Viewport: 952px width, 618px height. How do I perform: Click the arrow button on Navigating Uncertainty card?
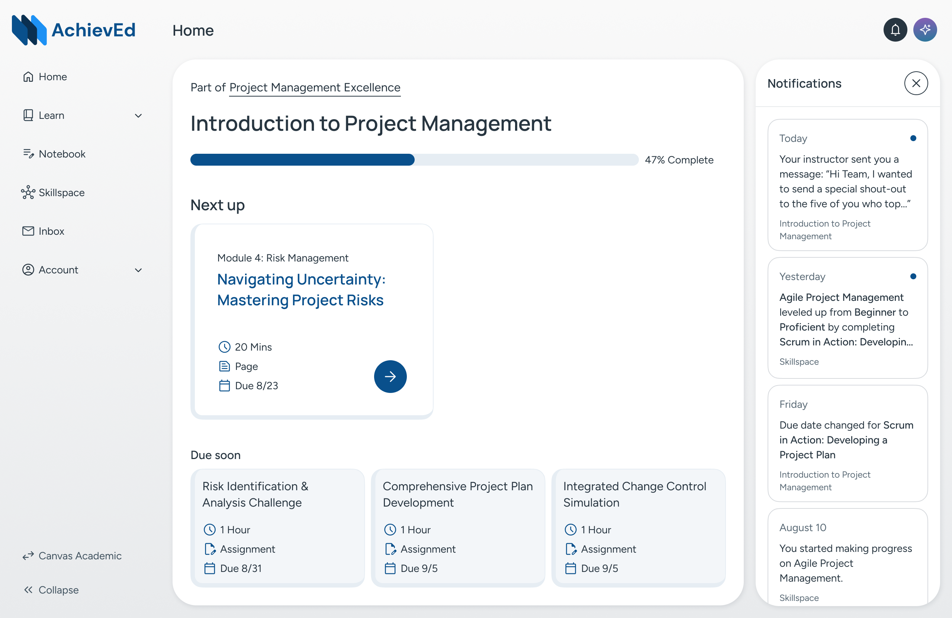pyautogui.click(x=390, y=376)
